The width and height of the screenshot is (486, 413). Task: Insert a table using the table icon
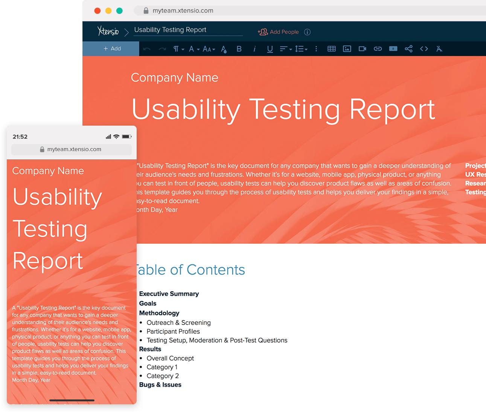click(x=331, y=49)
